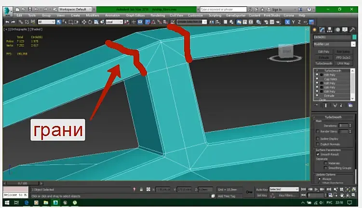This screenshot has width=362, height=208.
Task: Open the Selected key filter dropdown
Action: pos(284,189)
